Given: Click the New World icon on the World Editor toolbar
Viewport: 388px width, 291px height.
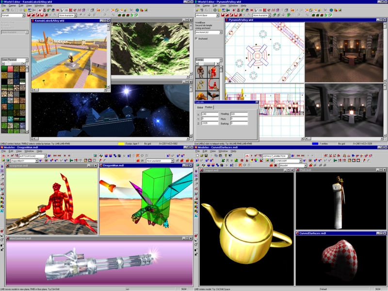Looking at the screenshot, I should click(x=3, y=10).
